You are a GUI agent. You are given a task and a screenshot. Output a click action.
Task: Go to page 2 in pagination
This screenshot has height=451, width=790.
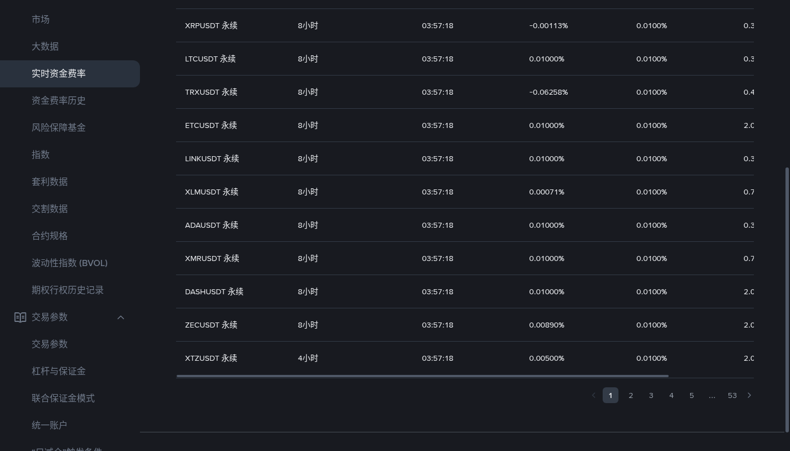[631, 395]
